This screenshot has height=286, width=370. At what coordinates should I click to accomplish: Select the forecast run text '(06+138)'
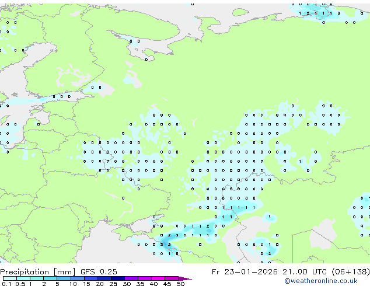351,272
